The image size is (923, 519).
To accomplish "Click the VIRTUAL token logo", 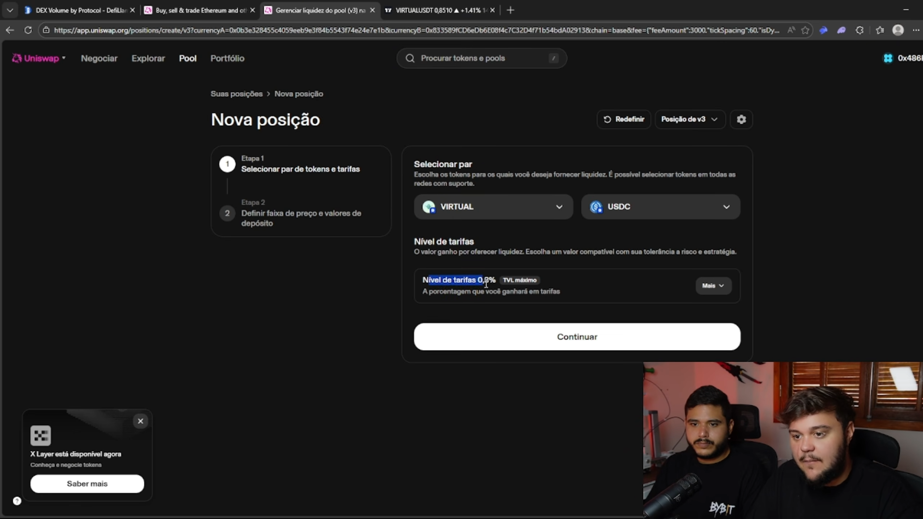I will coord(429,207).
